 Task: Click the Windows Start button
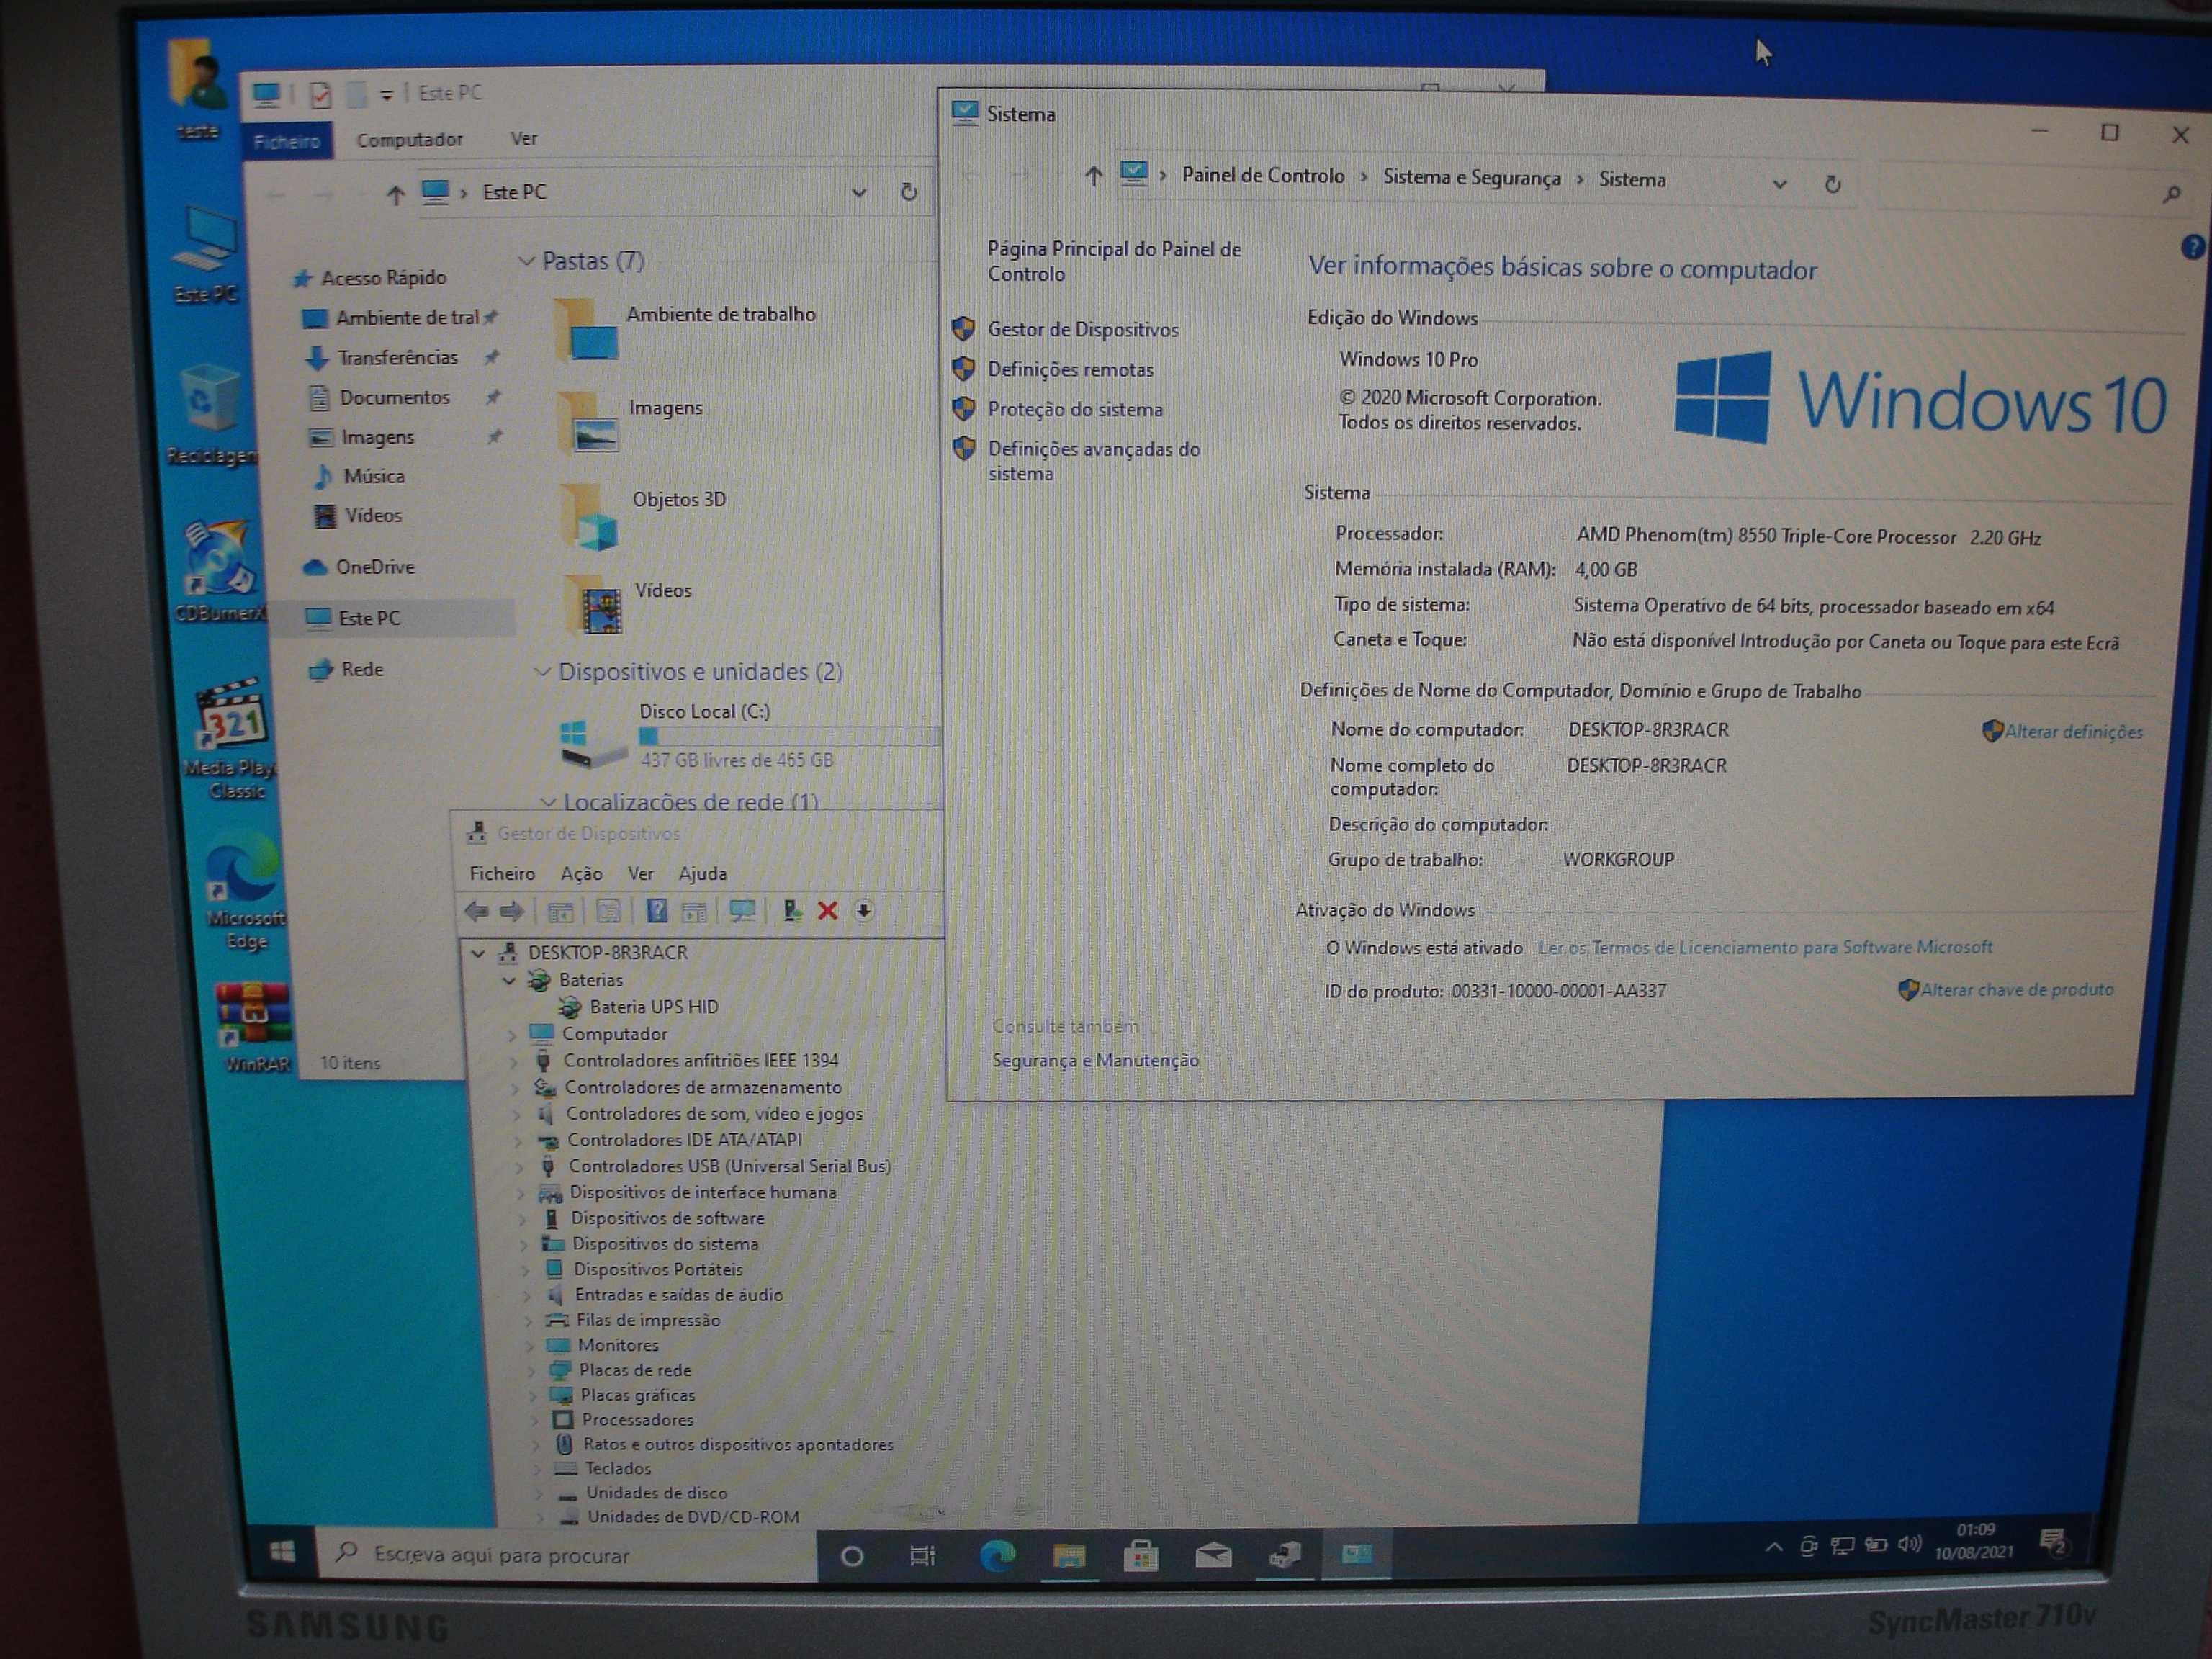click(282, 1551)
